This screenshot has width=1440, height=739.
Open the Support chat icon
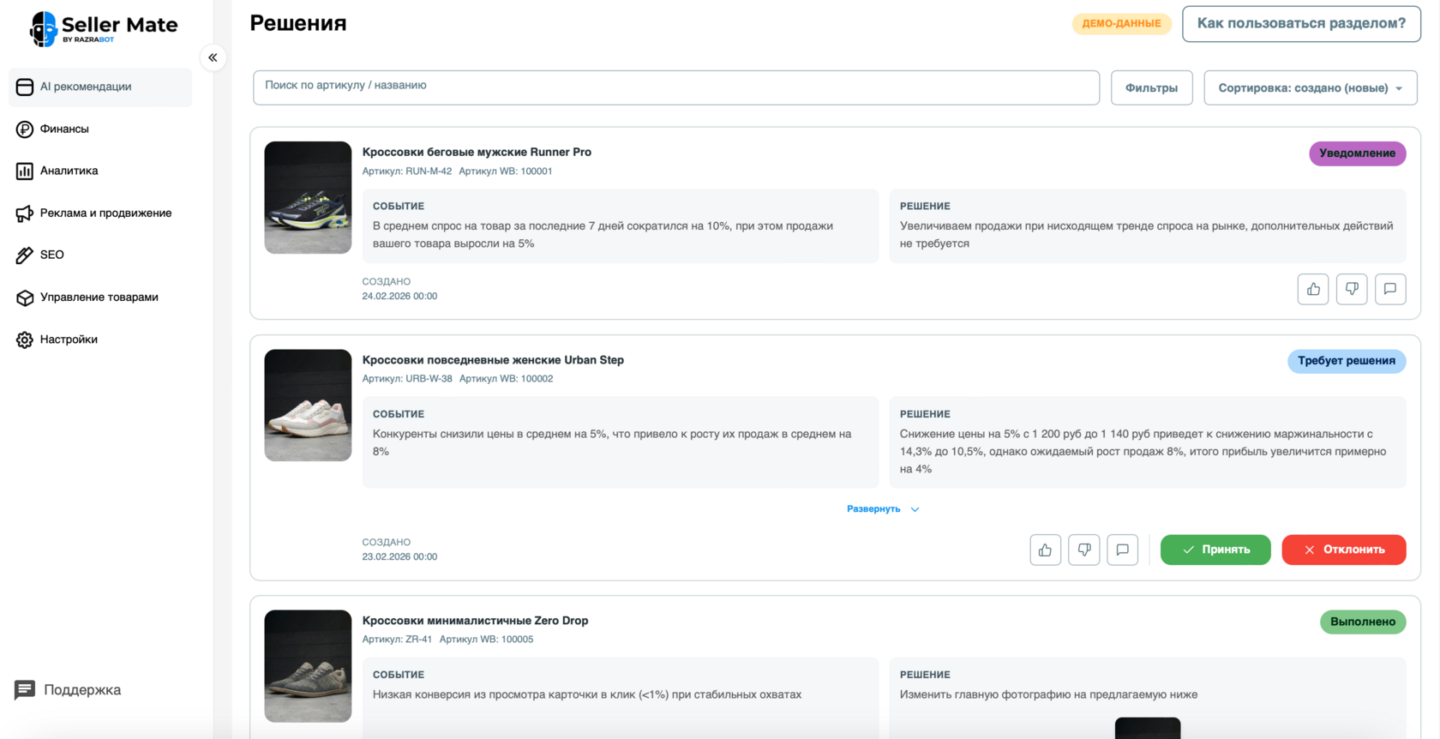point(26,690)
